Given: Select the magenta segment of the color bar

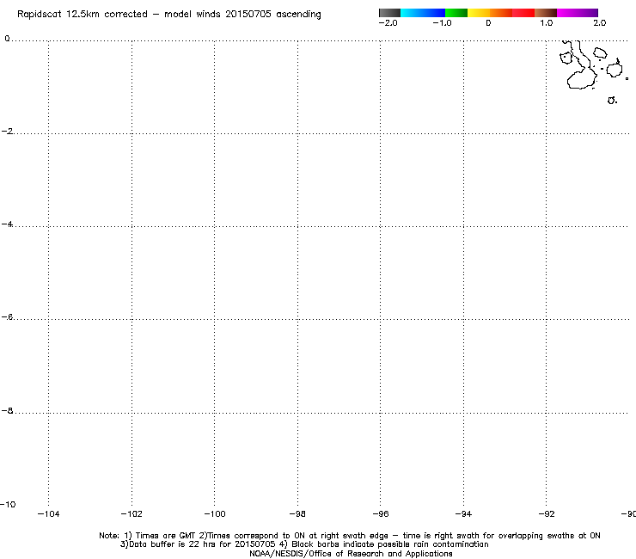Looking at the screenshot, I should 567,13.
